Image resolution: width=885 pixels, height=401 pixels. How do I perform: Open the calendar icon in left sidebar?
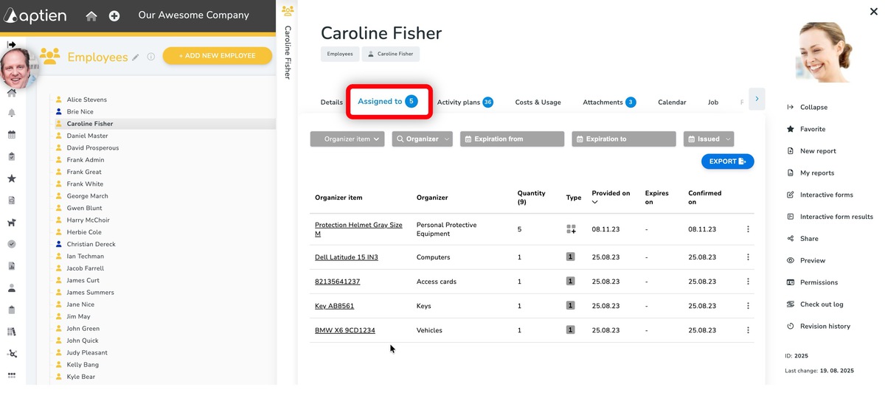coord(12,135)
